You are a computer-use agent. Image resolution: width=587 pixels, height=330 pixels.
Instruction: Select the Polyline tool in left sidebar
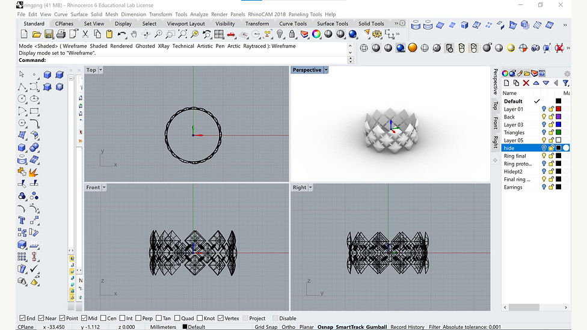point(22,87)
